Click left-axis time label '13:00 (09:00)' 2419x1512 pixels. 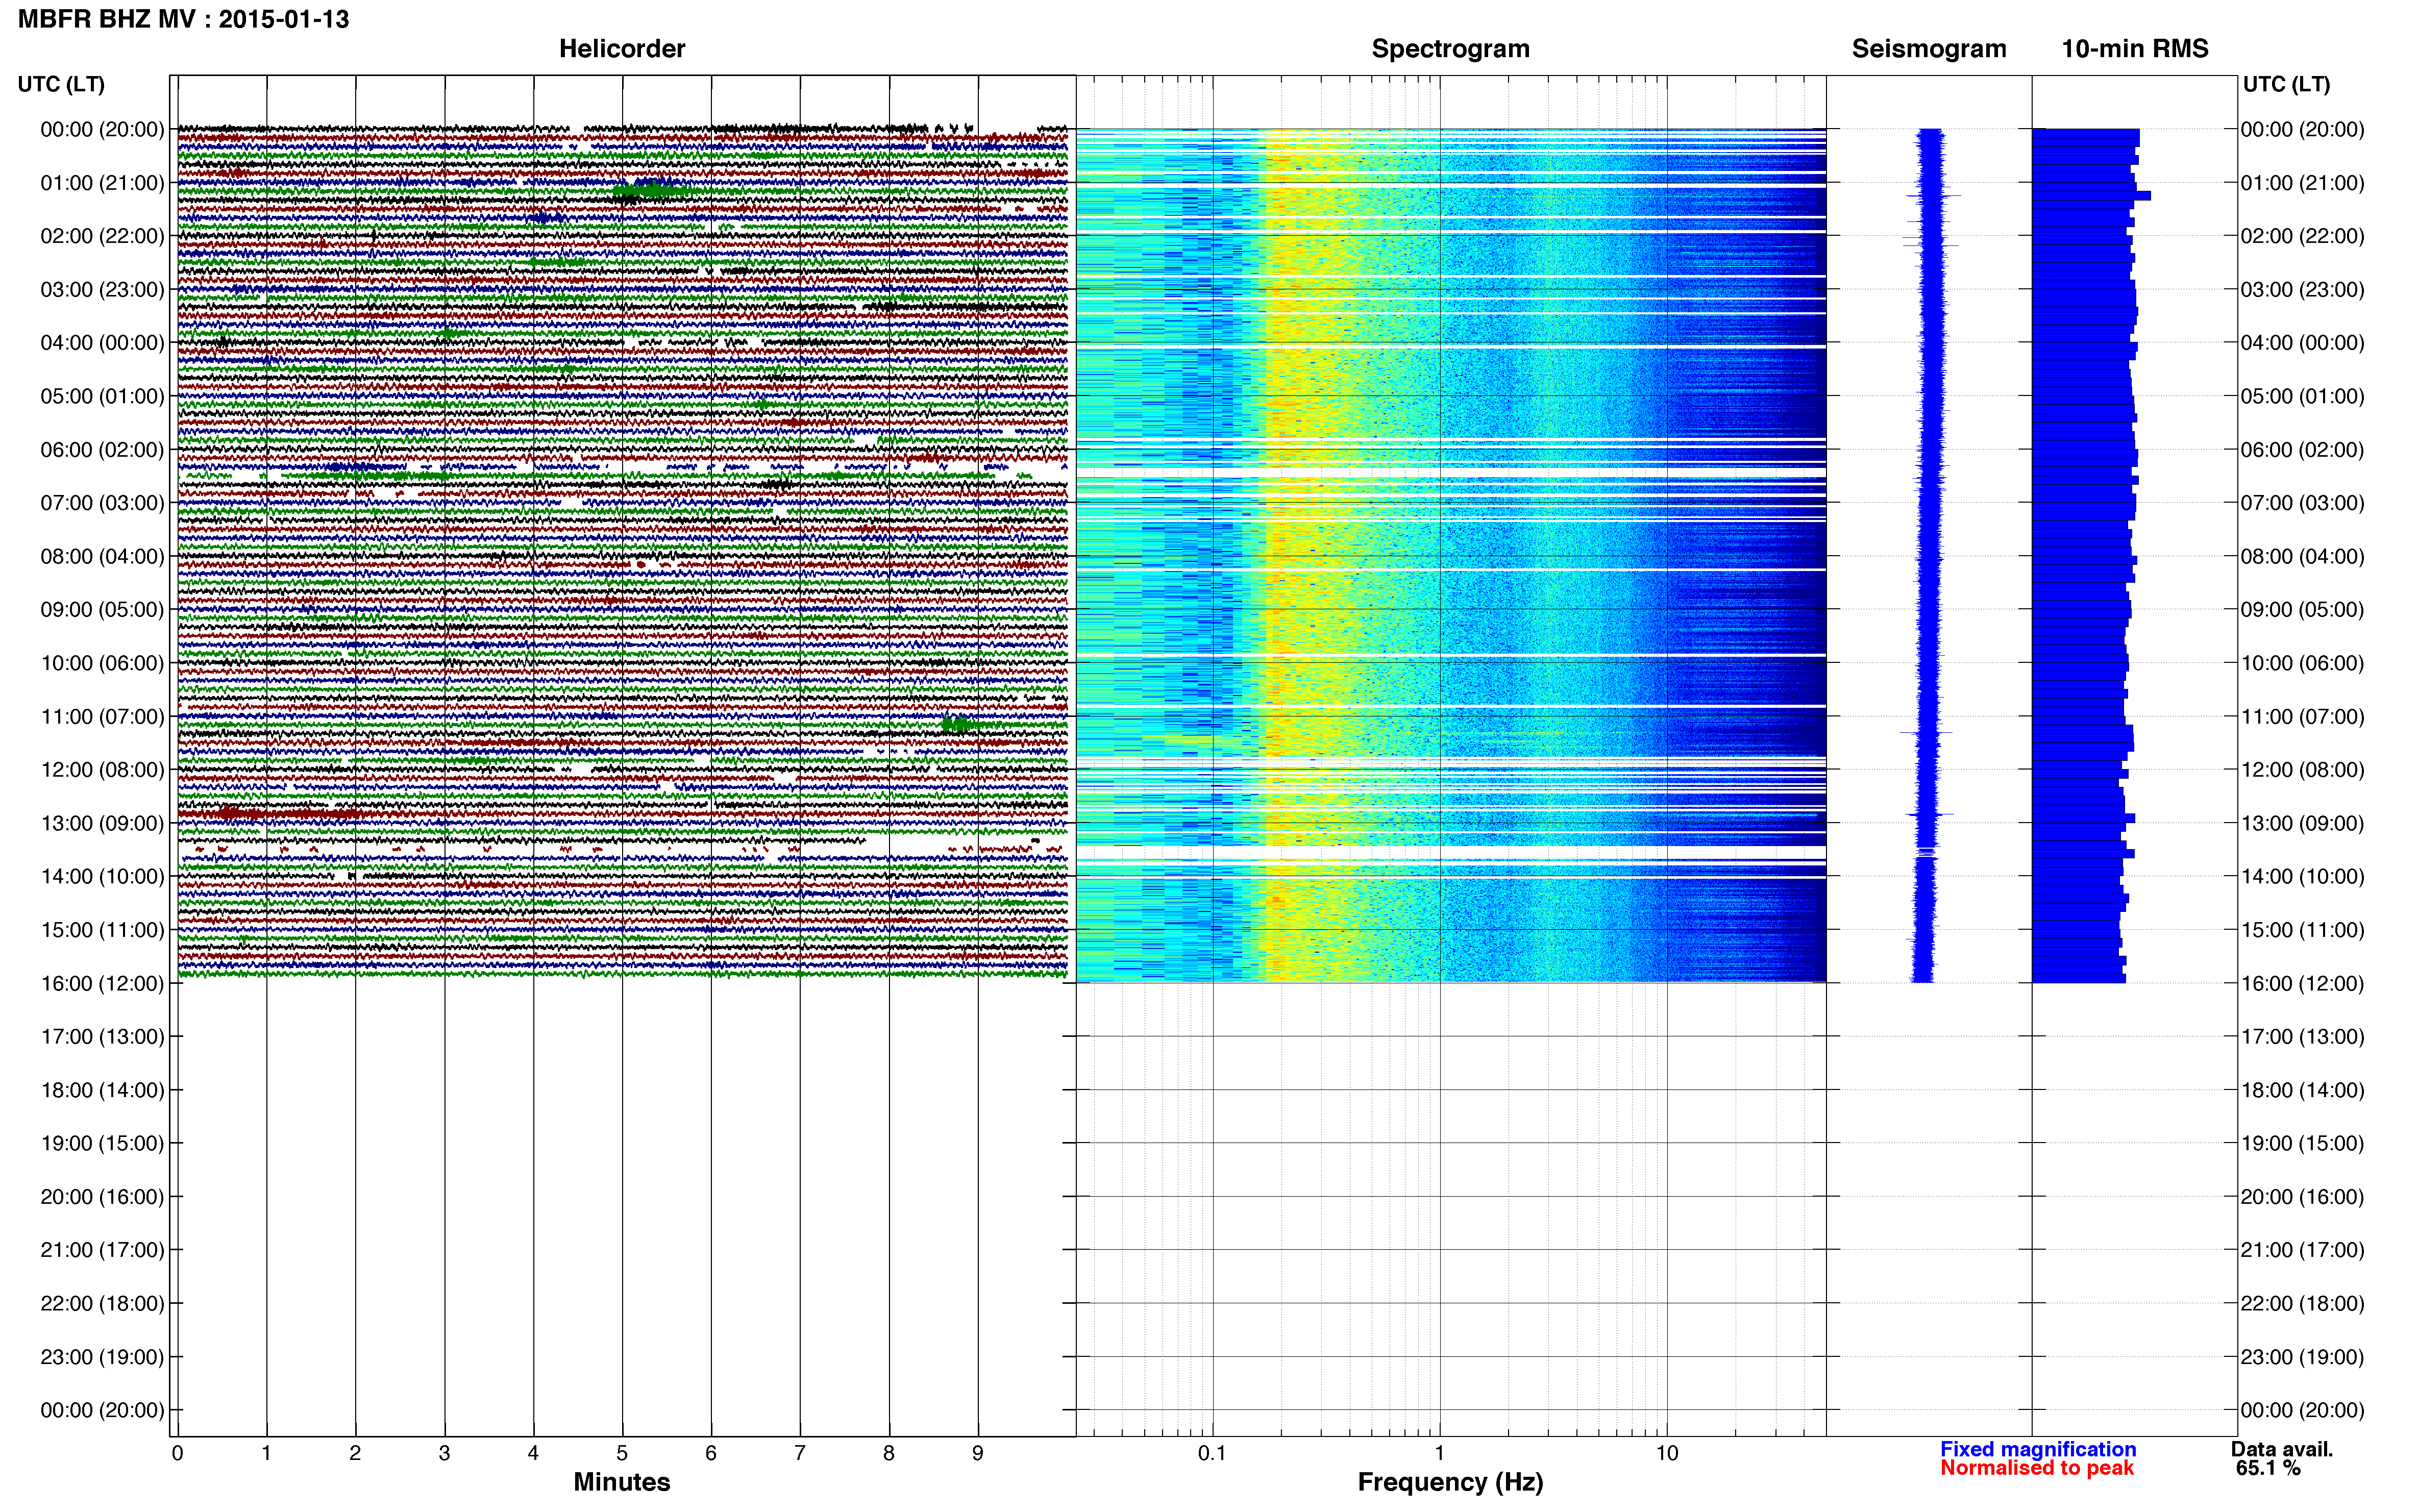pyautogui.click(x=102, y=823)
